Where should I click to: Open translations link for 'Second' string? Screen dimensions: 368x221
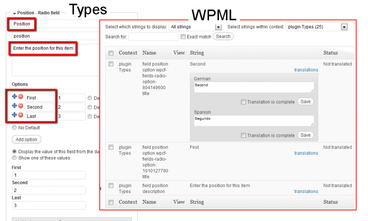point(306,70)
